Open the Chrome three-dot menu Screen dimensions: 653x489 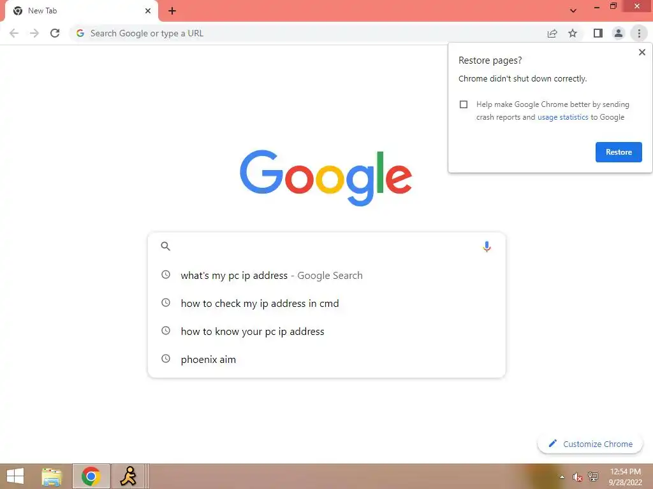(x=639, y=33)
